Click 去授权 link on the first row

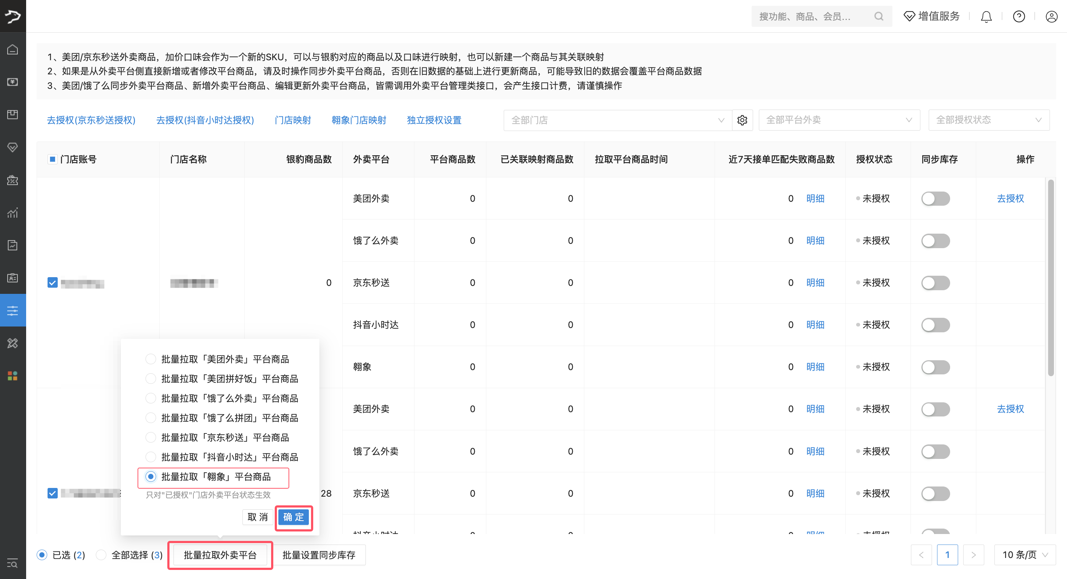click(x=1010, y=198)
